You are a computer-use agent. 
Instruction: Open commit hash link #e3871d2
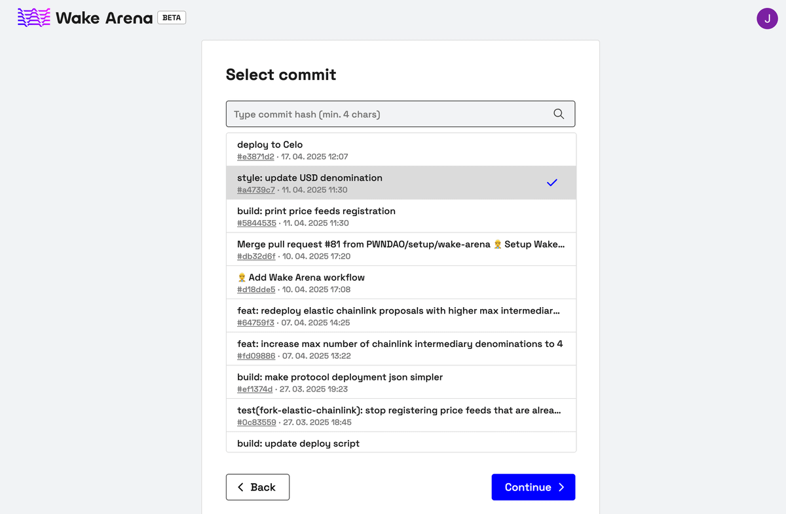pos(255,157)
